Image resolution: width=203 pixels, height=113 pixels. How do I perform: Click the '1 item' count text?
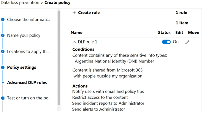(x=182, y=23)
